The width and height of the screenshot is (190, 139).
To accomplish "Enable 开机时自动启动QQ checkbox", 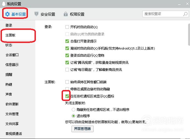I will click(x=67, y=27).
